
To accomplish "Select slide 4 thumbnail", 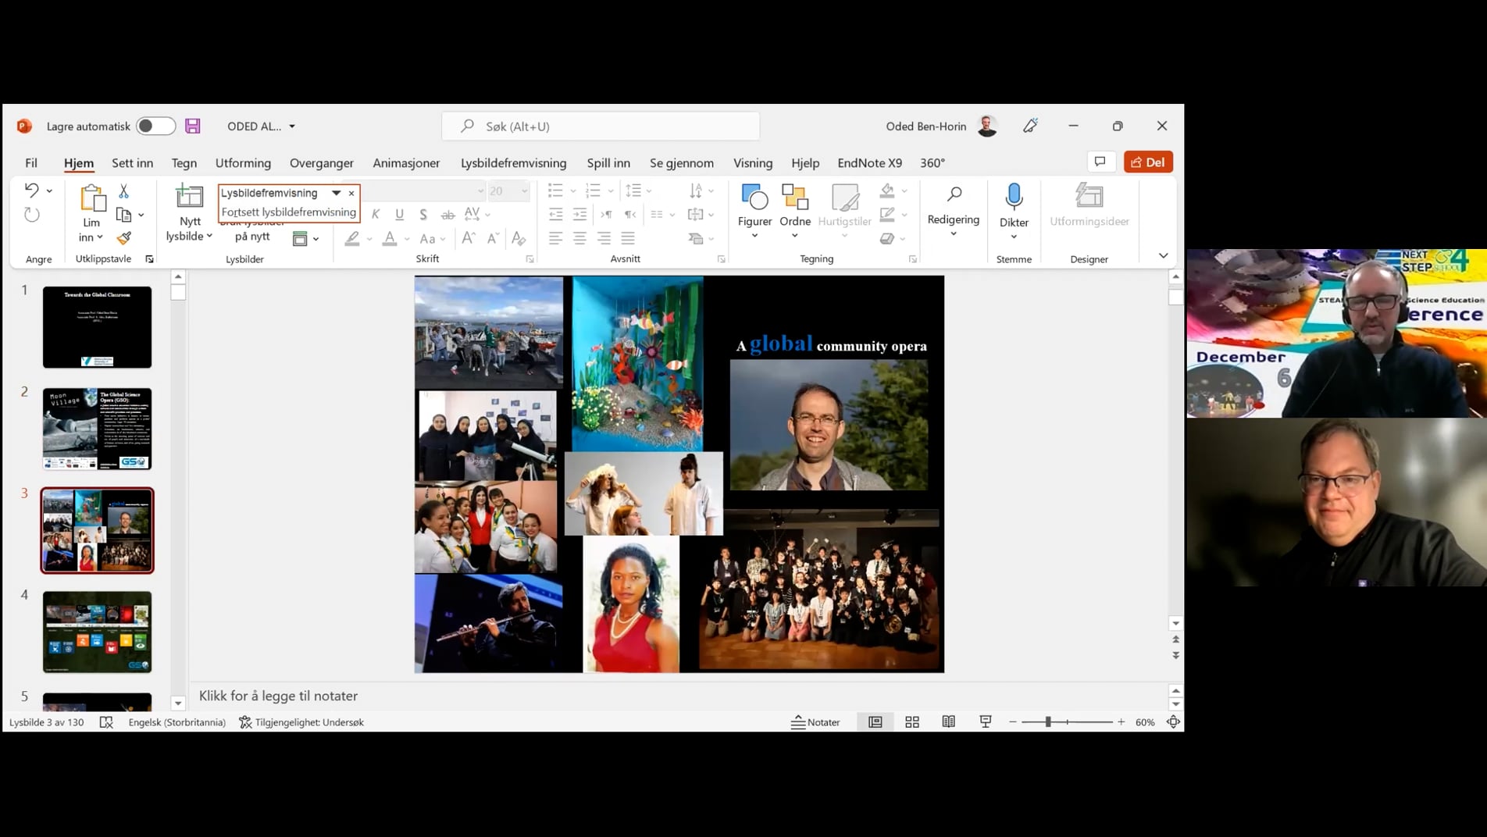I will (x=97, y=632).
